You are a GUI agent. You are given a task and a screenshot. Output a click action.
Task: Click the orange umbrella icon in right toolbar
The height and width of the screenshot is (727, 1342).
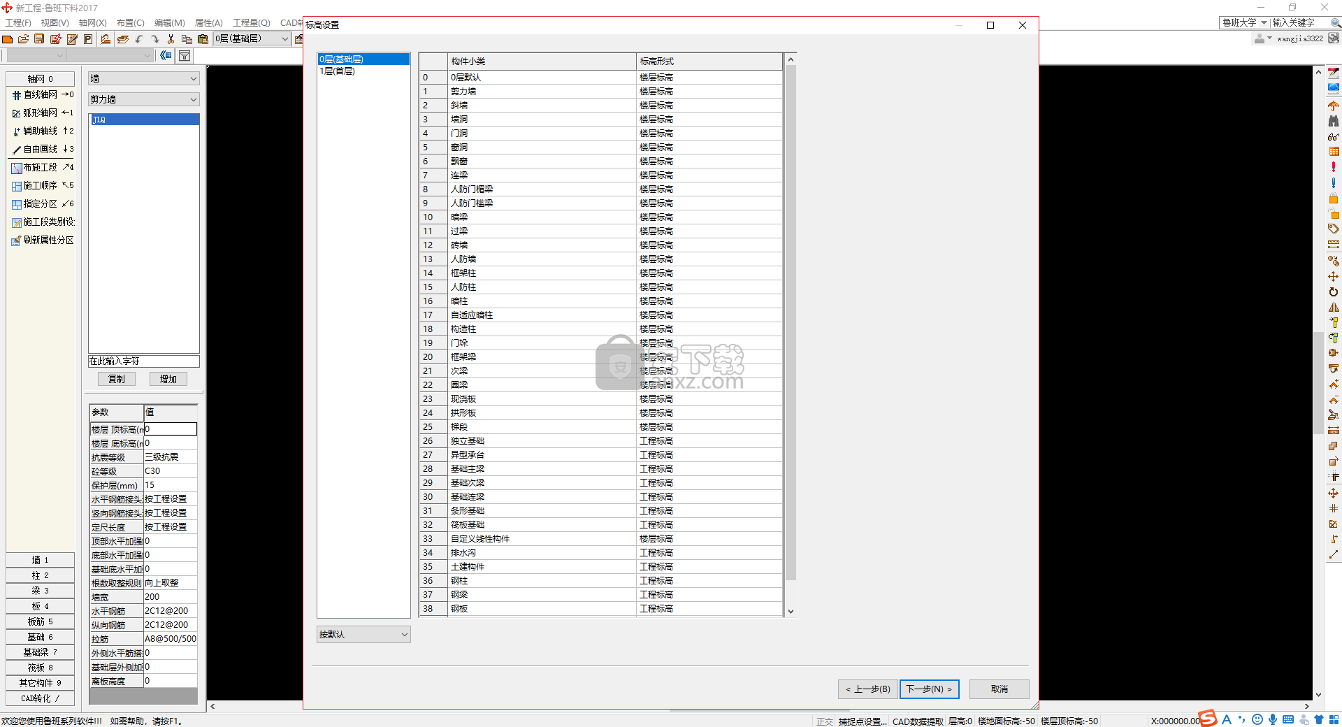1334,106
